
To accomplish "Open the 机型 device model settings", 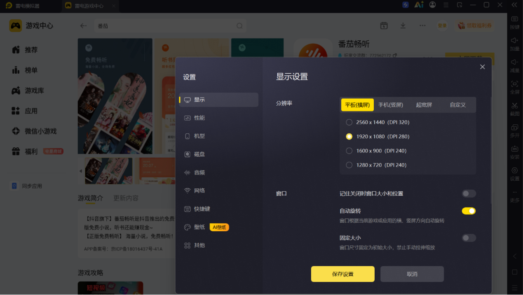I will click(x=219, y=136).
